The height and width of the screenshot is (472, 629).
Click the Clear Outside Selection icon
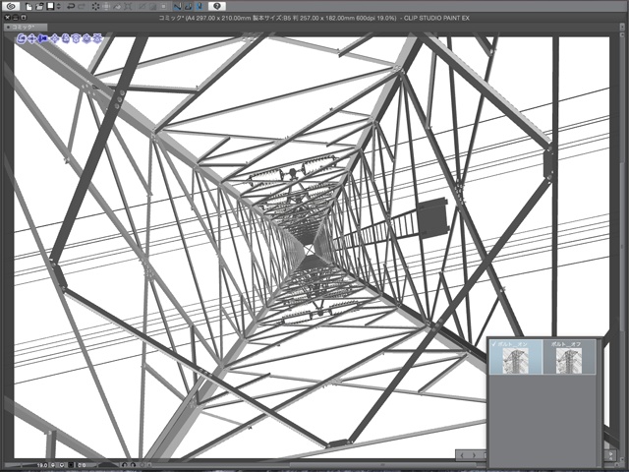(x=106, y=7)
